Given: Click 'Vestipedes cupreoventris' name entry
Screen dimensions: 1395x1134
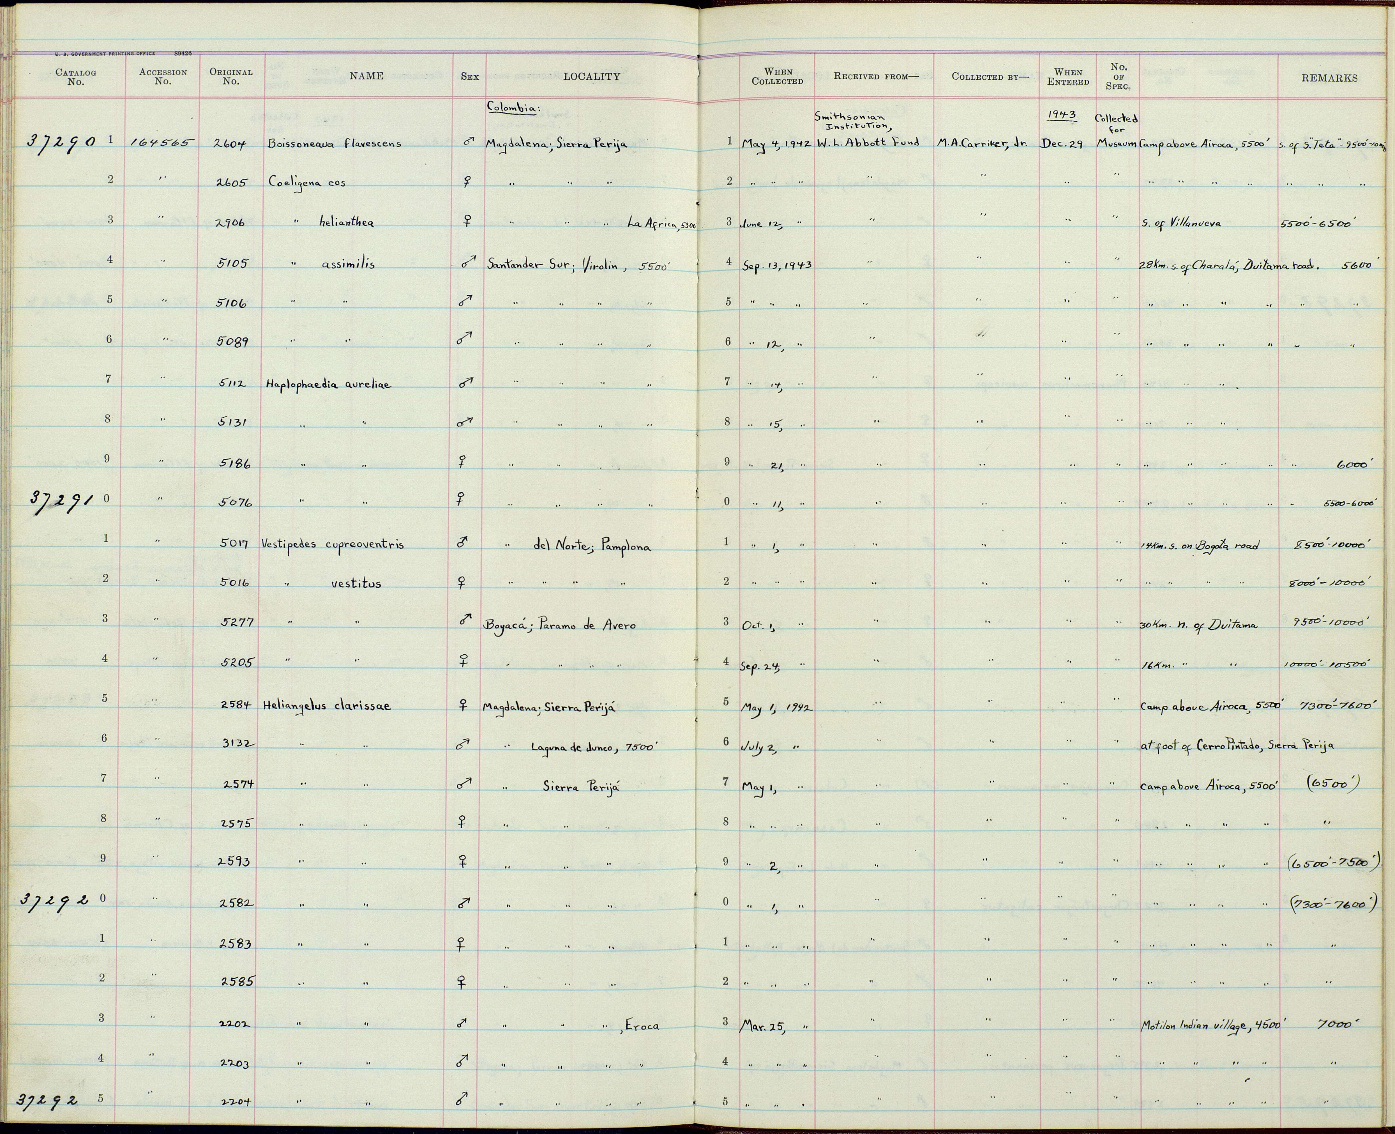Looking at the screenshot, I should tap(333, 544).
